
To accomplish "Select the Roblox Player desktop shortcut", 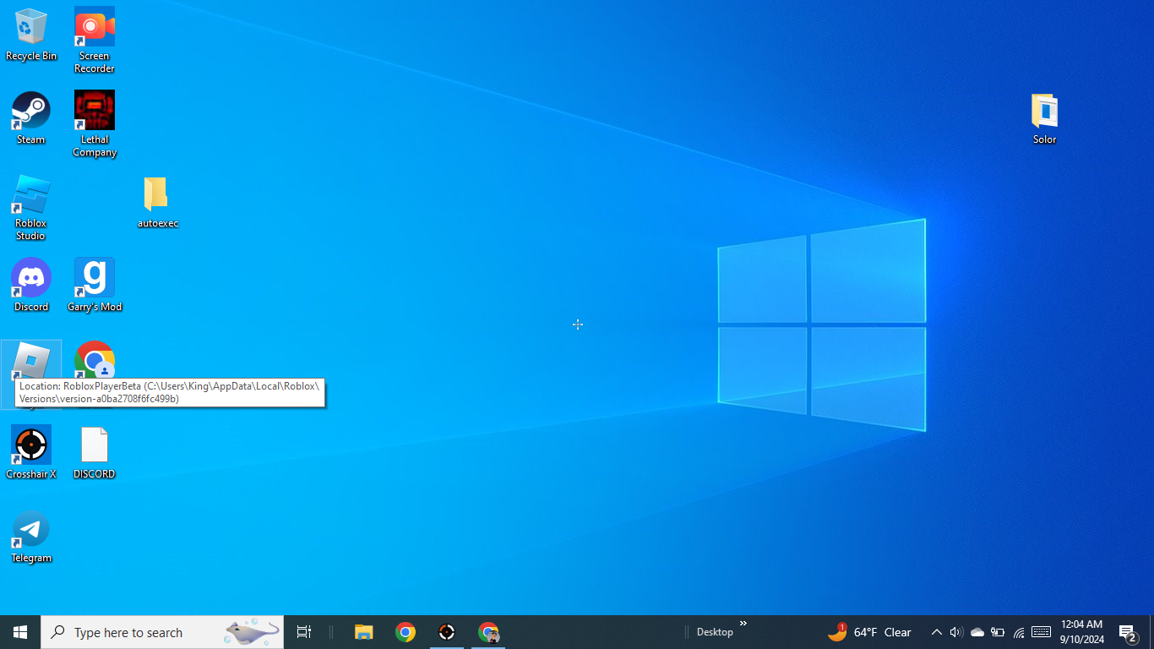I will pos(31,374).
